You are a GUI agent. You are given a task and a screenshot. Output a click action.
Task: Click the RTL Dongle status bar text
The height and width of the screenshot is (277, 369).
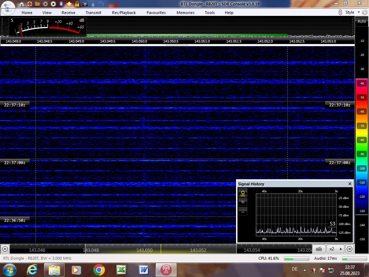37,258
